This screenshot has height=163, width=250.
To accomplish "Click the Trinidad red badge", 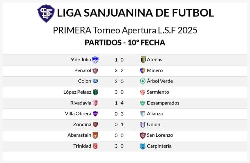I will pos(95,146).
